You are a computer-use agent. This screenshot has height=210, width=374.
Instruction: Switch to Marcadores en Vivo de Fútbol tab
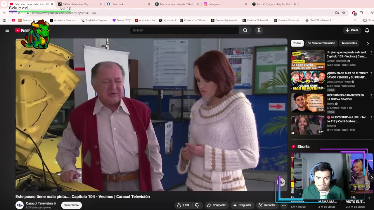[176, 4]
